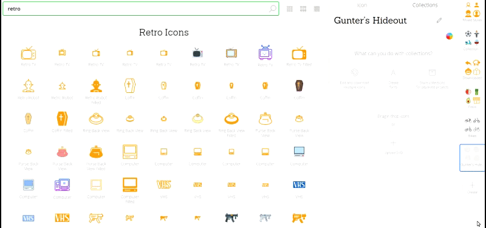
Task: Click the Create fonts option
Action: [393, 79]
